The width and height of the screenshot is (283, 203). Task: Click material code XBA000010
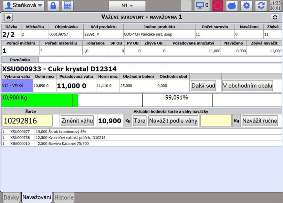[x=20, y=143]
